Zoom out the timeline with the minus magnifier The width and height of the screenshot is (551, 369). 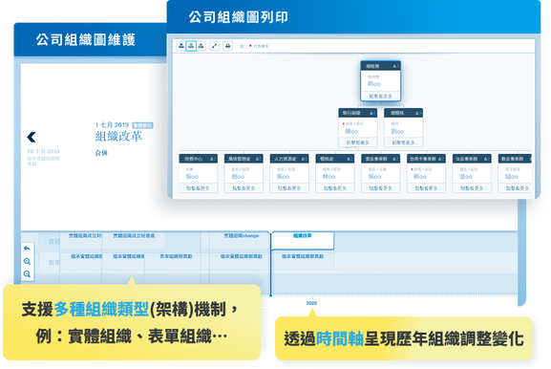[27, 274]
